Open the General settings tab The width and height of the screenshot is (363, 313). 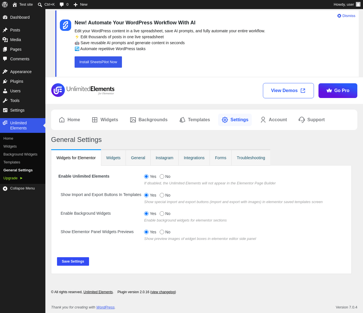(138, 158)
